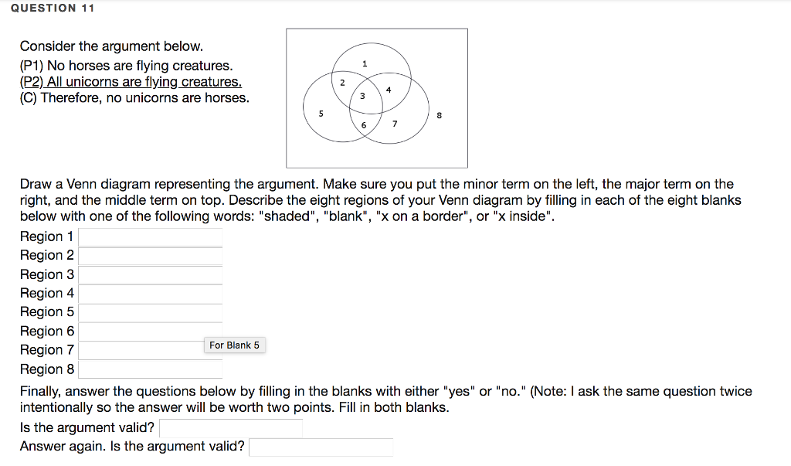Click the Region 5 input field
This screenshot has width=791, height=466.
point(151,312)
